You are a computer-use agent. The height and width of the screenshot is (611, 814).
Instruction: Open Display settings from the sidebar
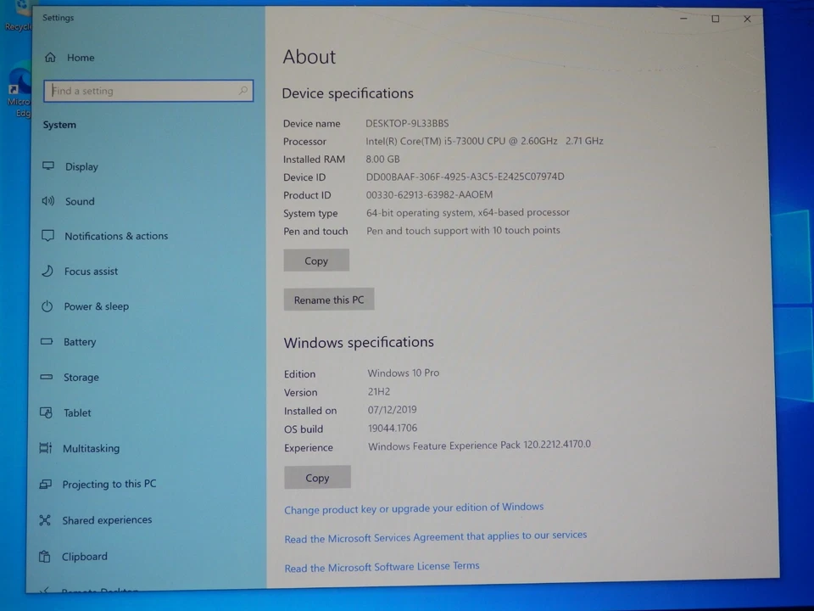coord(81,166)
